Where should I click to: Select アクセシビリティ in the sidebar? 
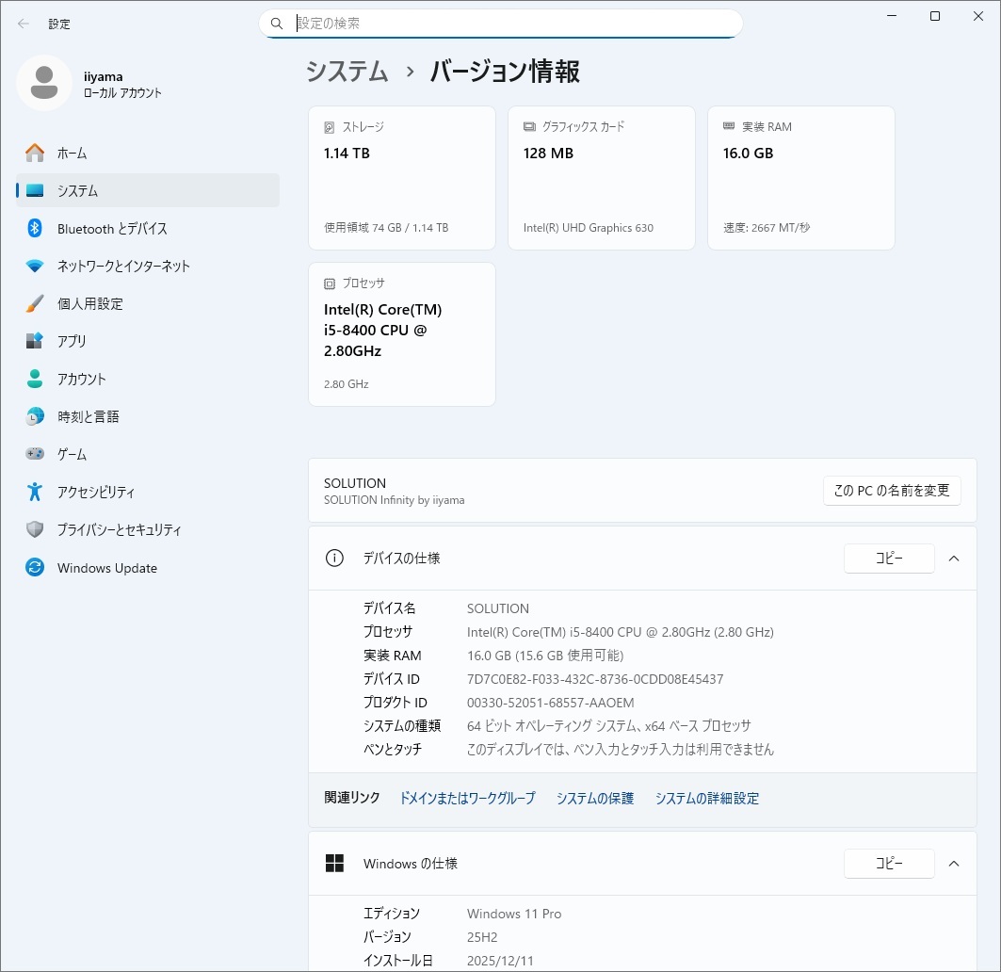click(x=104, y=492)
